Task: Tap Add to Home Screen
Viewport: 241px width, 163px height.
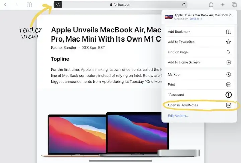Action: tap(199, 62)
